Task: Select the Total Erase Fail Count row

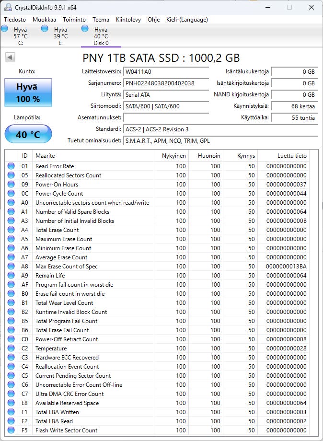Action: [x=157, y=330]
